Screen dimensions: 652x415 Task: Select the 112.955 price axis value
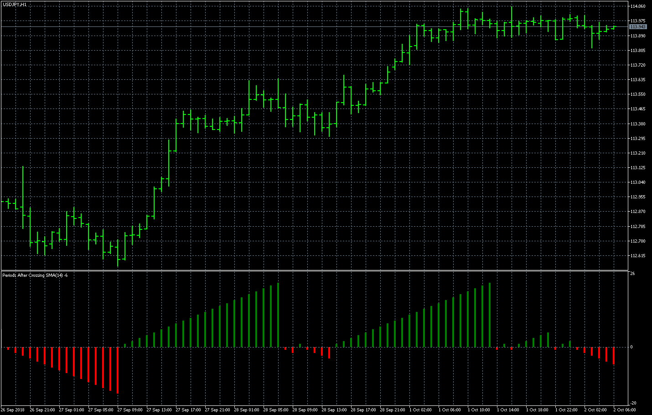pos(638,197)
